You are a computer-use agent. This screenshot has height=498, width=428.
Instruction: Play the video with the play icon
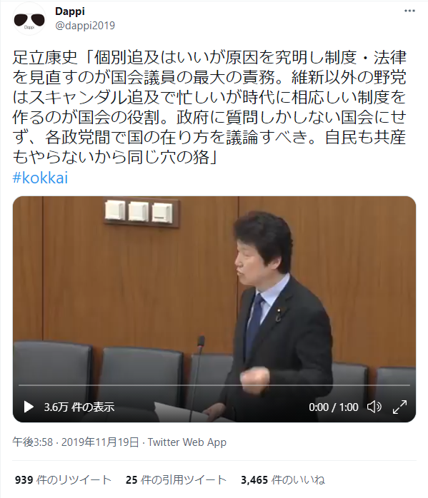[x=29, y=407]
